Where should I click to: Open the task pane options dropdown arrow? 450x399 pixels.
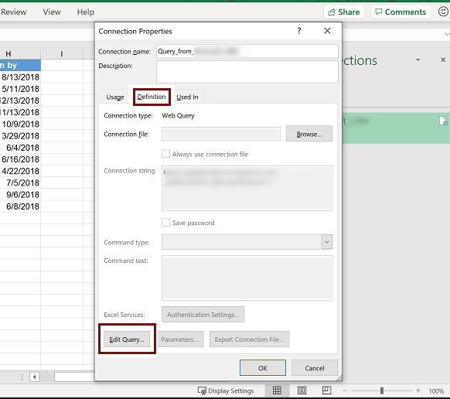coord(418,60)
